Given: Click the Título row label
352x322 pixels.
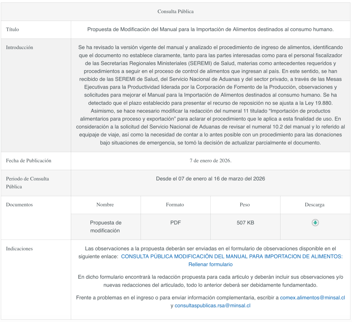Looking at the screenshot, I should 12,29.
